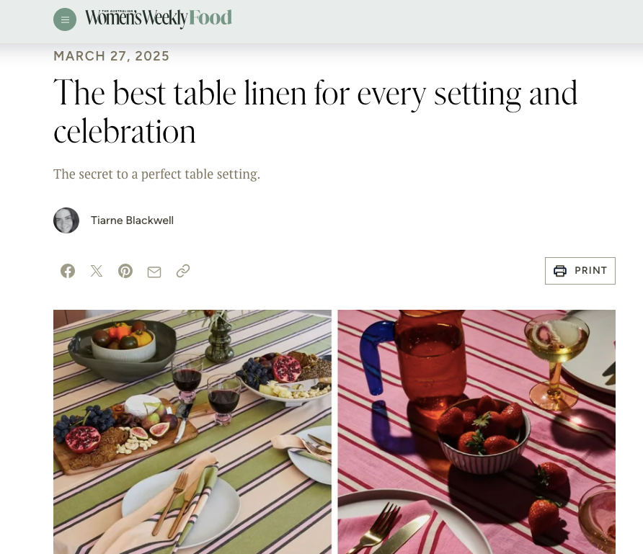
Task: Open Tiarne Blackwell's author avatar
Action: [x=66, y=220]
